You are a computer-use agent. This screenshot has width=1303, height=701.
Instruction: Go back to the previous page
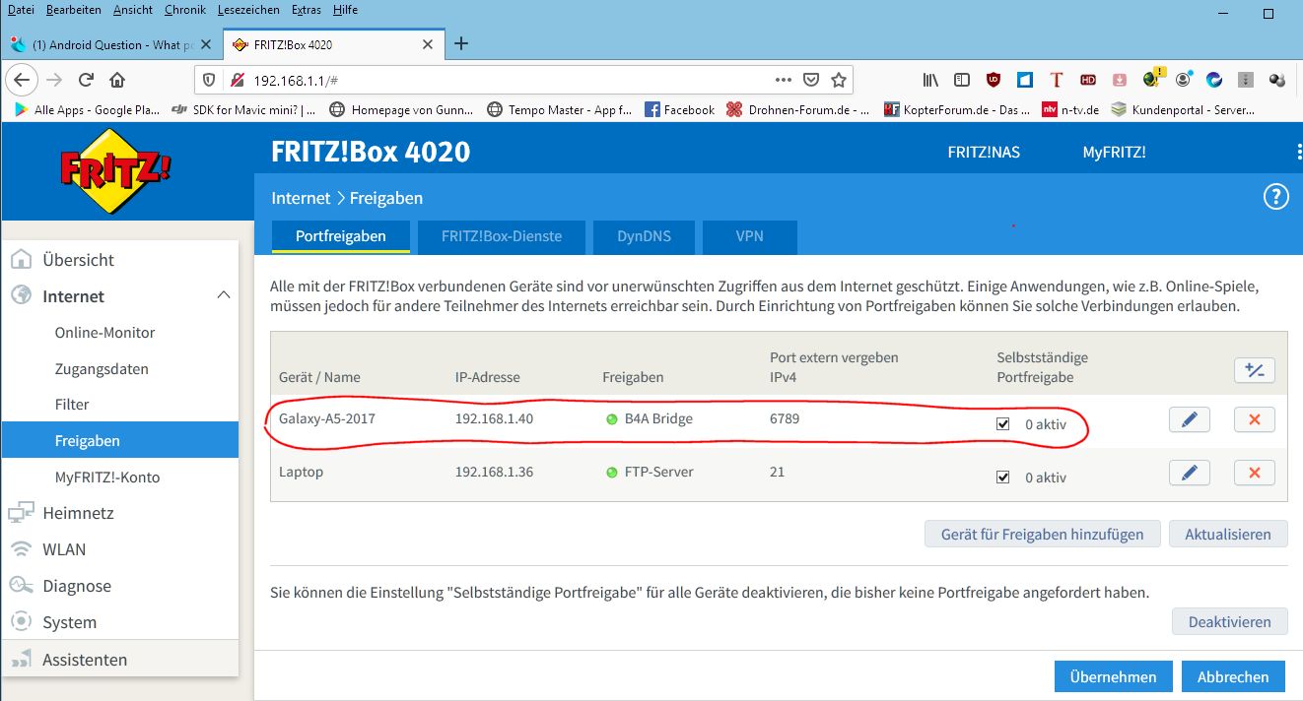(x=23, y=80)
